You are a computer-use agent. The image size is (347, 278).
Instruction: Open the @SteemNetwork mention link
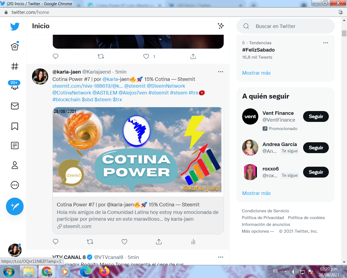(166, 86)
